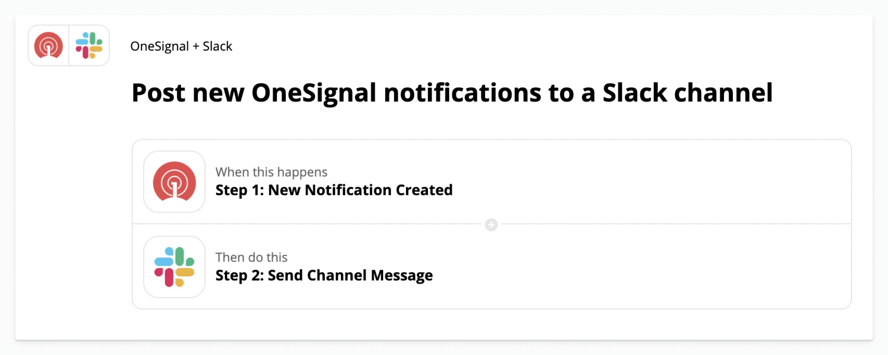The height and width of the screenshot is (355, 888).
Task: Click the word 'Slack' in the header label
Action: 217,46
